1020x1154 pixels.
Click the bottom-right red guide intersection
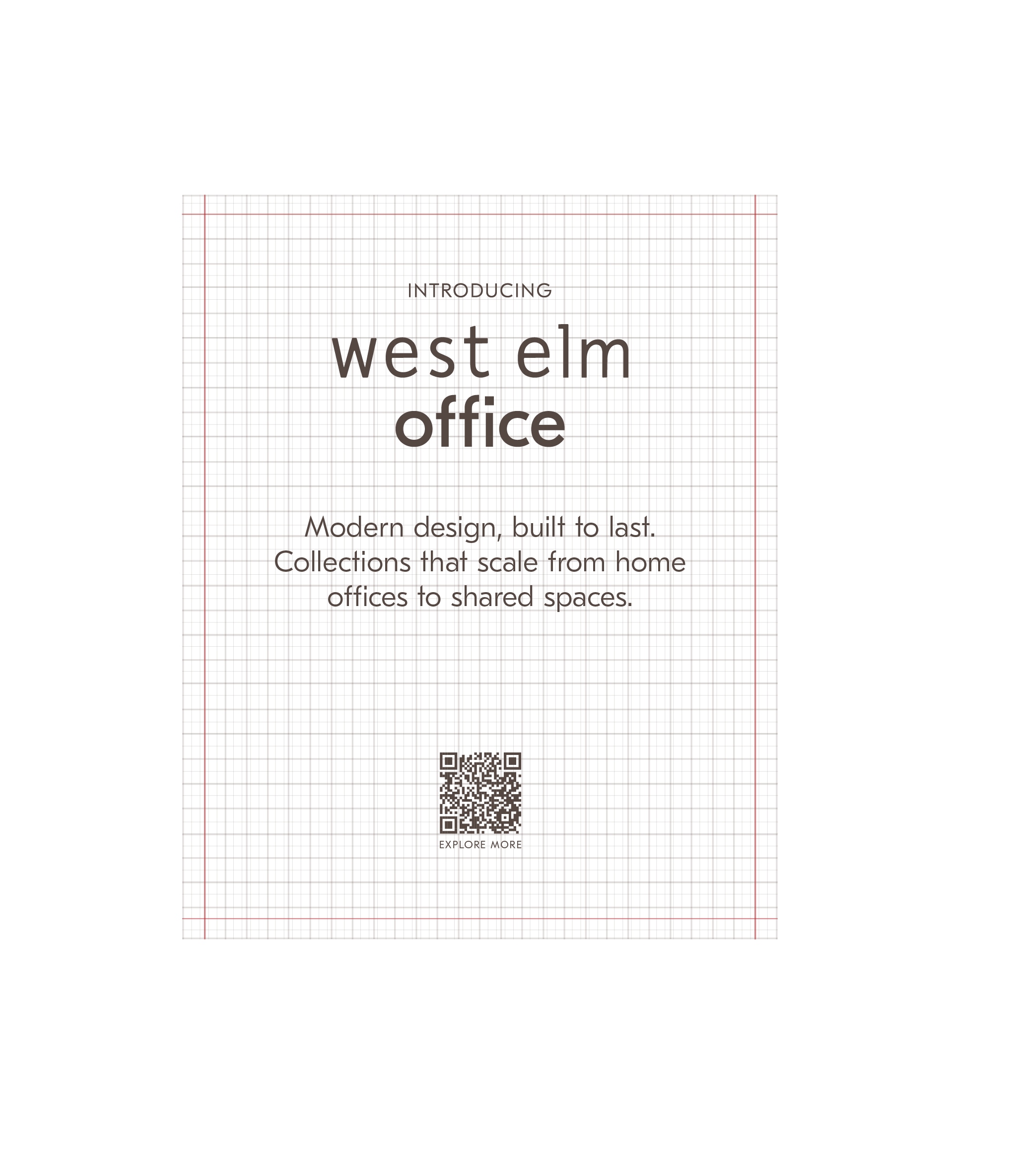[x=755, y=919]
